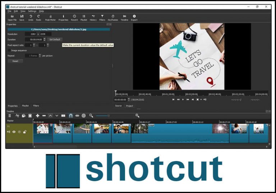Copy the selected timeline clip

tap(24, 116)
